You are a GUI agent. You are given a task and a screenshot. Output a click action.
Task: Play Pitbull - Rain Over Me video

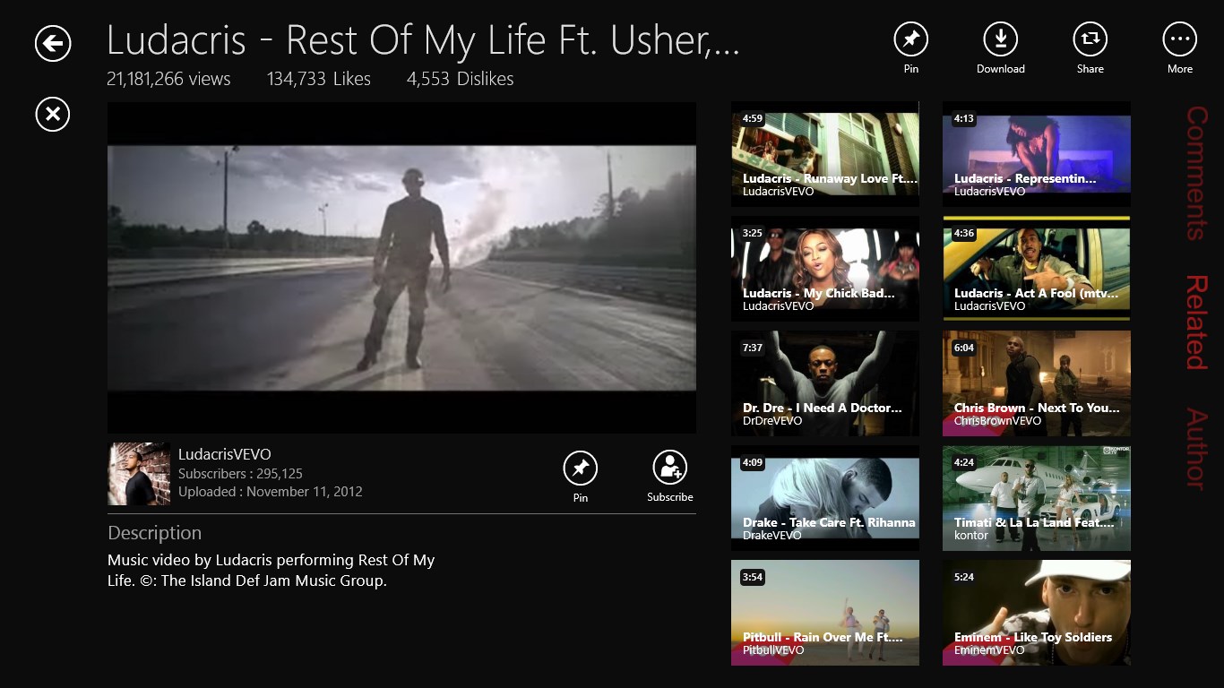pyautogui.click(x=825, y=613)
